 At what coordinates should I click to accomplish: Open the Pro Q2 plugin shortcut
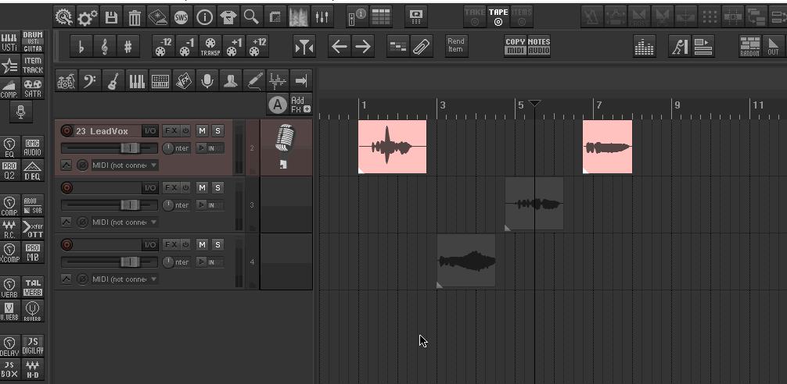click(9, 170)
